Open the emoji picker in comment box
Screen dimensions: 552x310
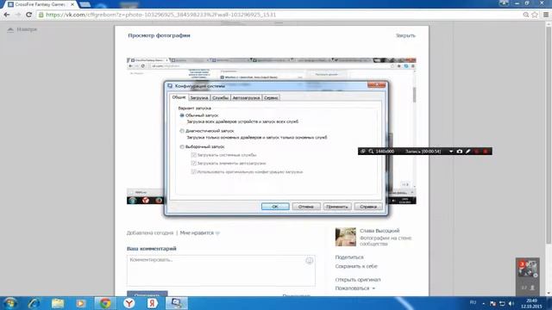pos(309,260)
